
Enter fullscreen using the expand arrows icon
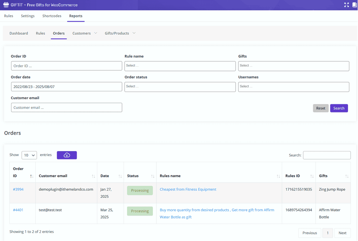click(346, 5)
